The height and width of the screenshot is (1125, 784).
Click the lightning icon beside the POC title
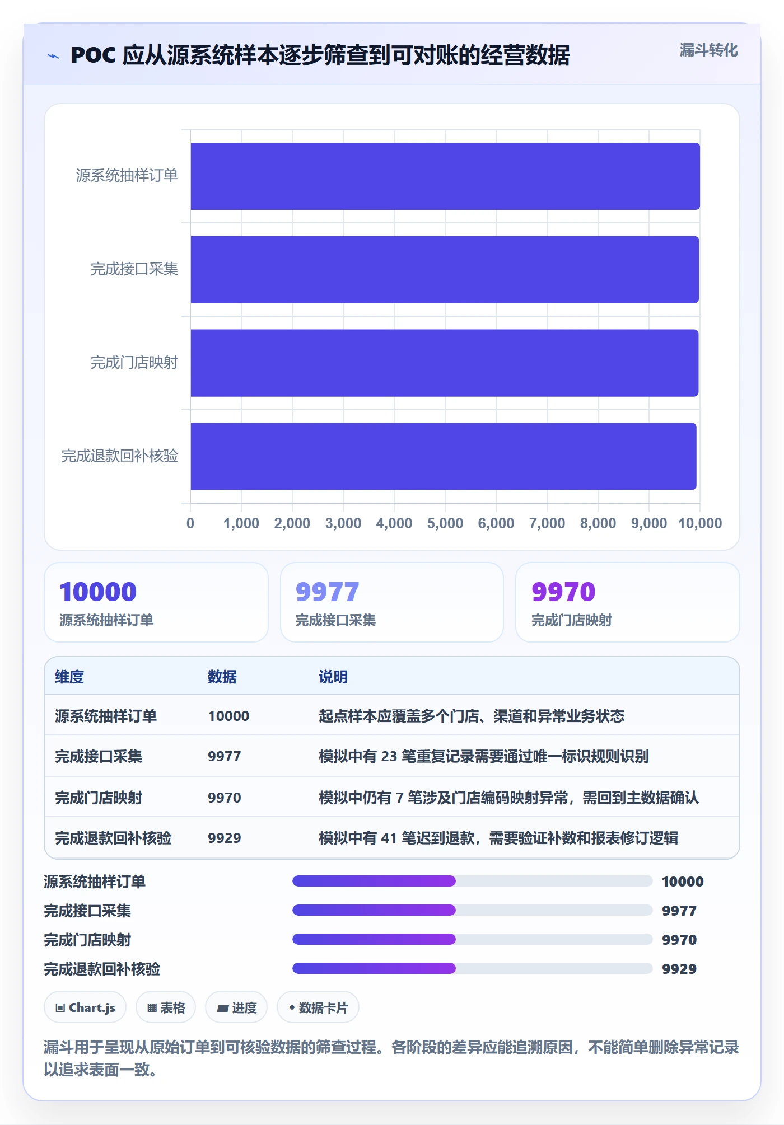(53, 56)
